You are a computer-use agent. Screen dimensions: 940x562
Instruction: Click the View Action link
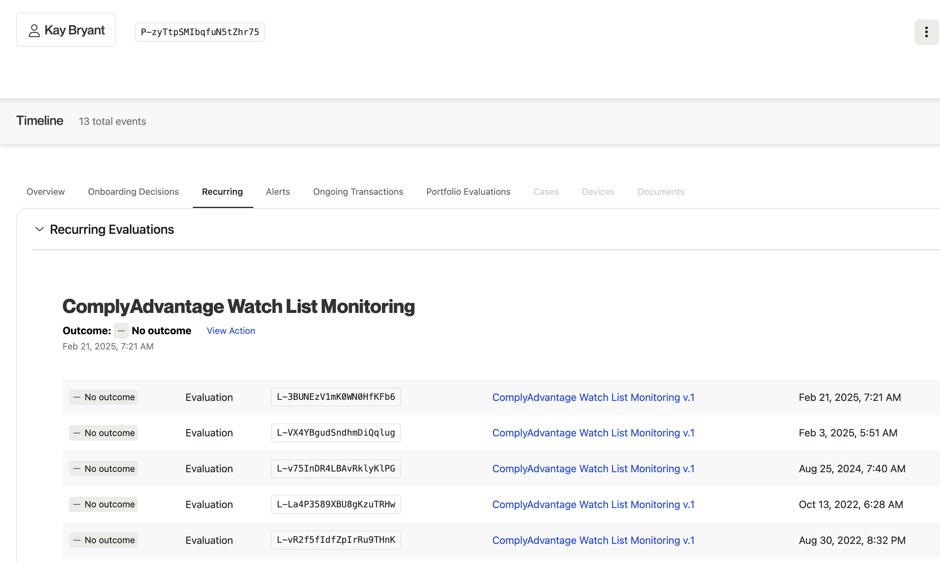(x=231, y=331)
